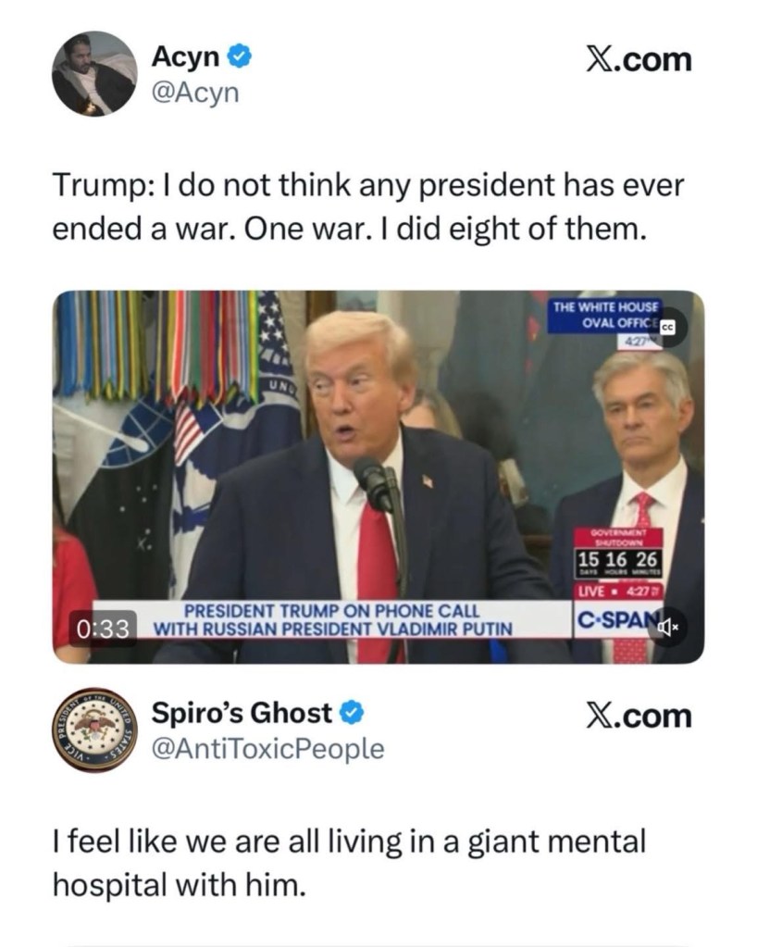Click The White House Oval Office banner
Image resolution: width=757 pixels, height=947 pixels.
pos(606,316)
